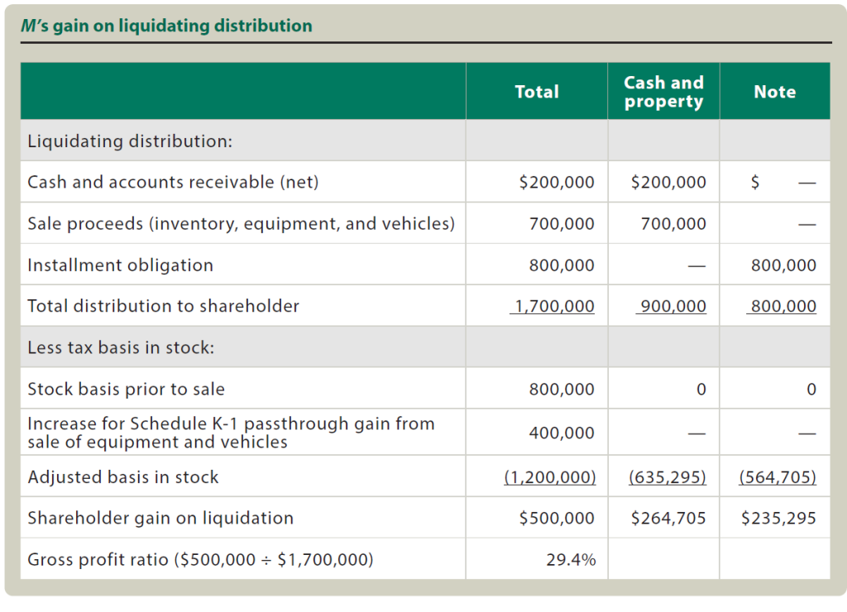Select the 900,000 cash and property total

pyautogui.click(x=672, y=306)
